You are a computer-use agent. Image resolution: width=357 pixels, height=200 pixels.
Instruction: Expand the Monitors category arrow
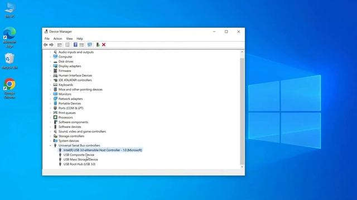[50, 94]
